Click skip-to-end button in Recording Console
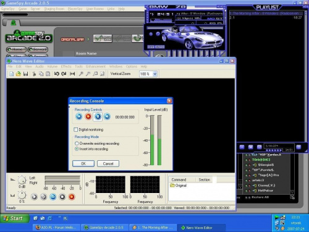The height and width of the screenshot is (232, 309). tap(107, 117)
